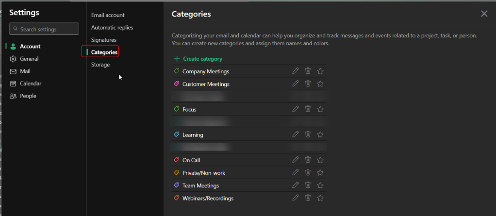
Task: Click the pencil icon for Learning
Action: click(295, 134)
